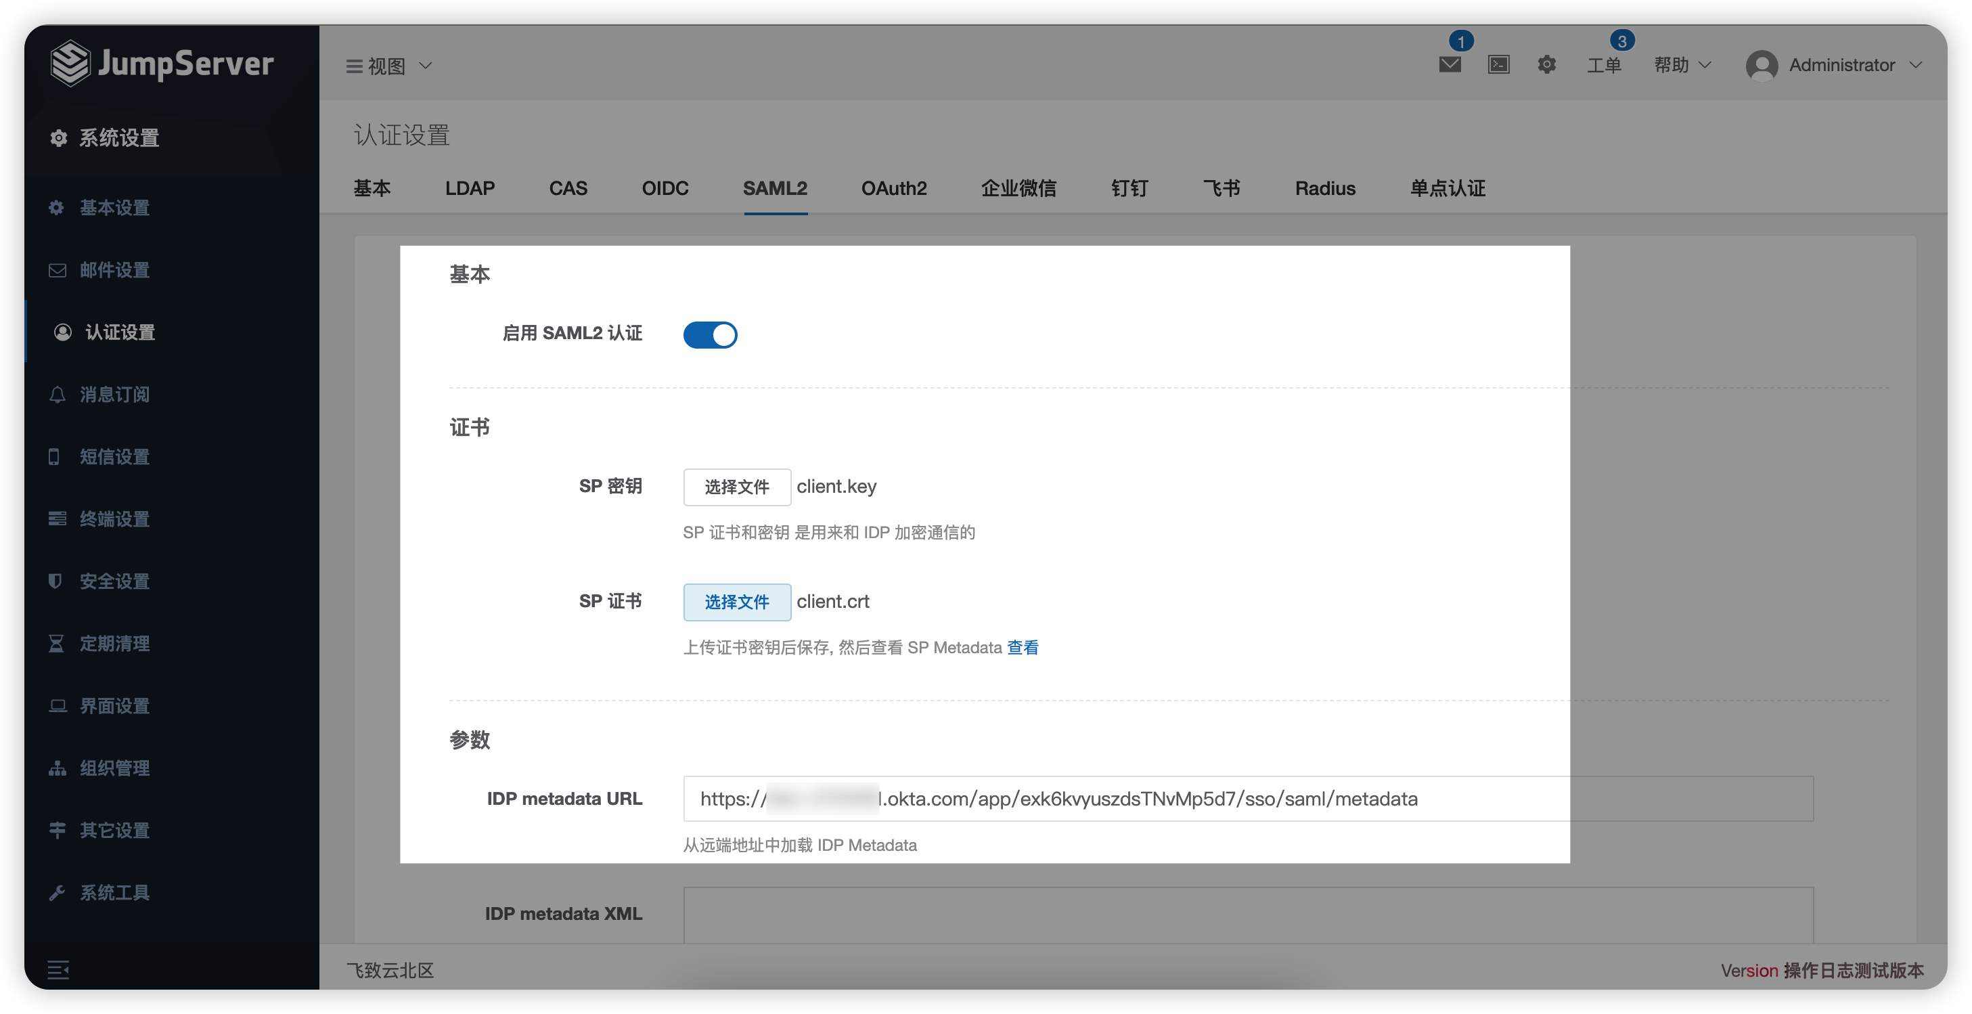The width and height of the screenshot is (1972, 1014).
Task: Expand the 视图 dropdown
Action: click(390, 66)
